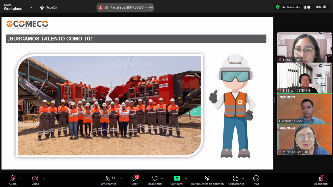Expand share options arrow beside Compartir
Viewport: 333px width, 187px height.
click(186, 178)
